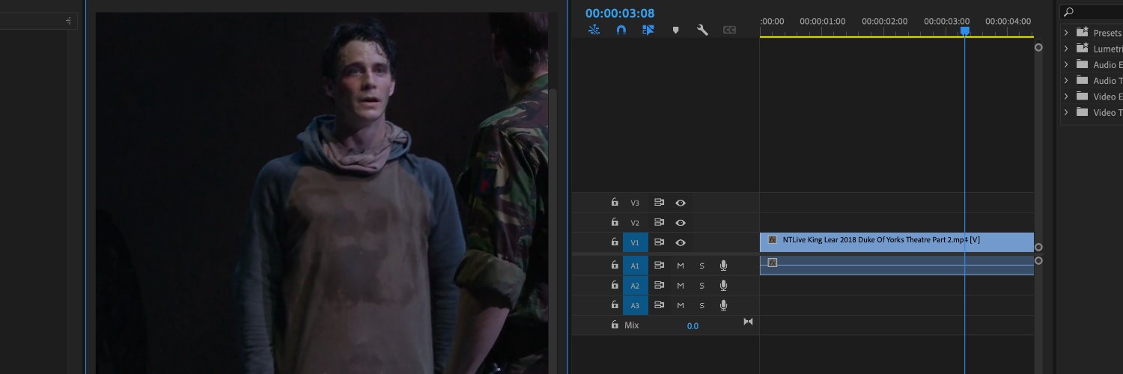The width and height of the screenshot is (1123, 374).
Task: Expand the Video Transitions folder
Action: pos(1066,112)
